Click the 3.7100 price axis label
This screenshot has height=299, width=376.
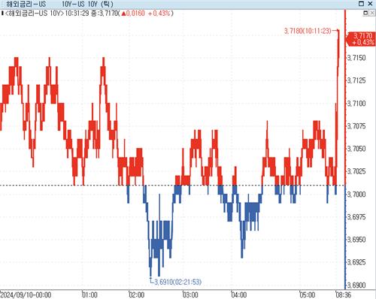356,103
